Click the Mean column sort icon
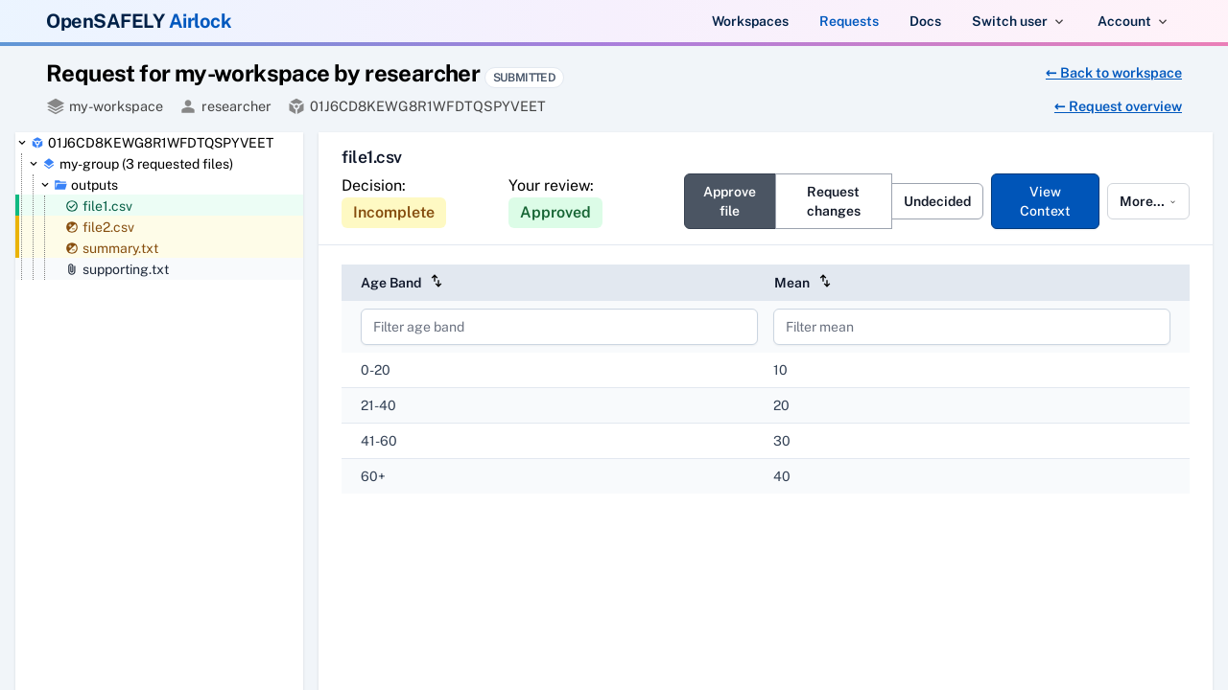The width and height of the screenshot is (1228, 690). pyautogui.click(x=824, y=281)
